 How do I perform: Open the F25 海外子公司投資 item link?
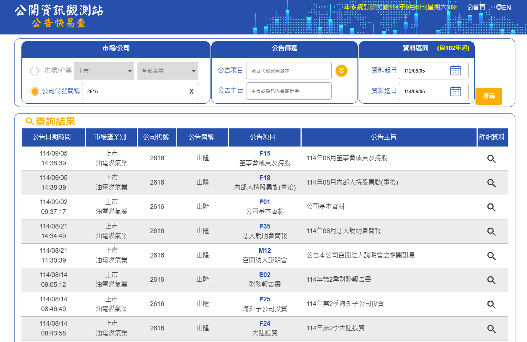(x=265, y=299)
